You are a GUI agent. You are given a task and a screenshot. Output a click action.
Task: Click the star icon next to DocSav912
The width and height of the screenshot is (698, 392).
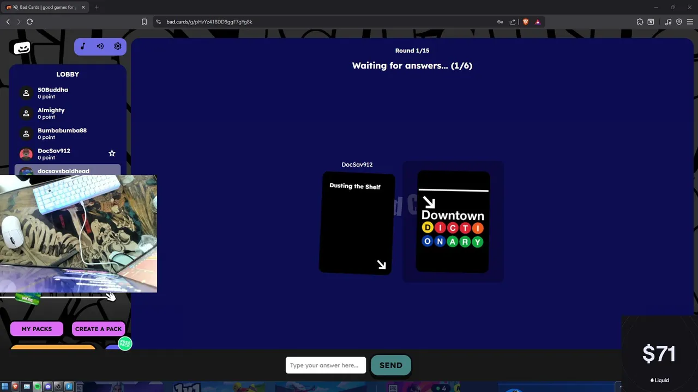click(112, 154)
